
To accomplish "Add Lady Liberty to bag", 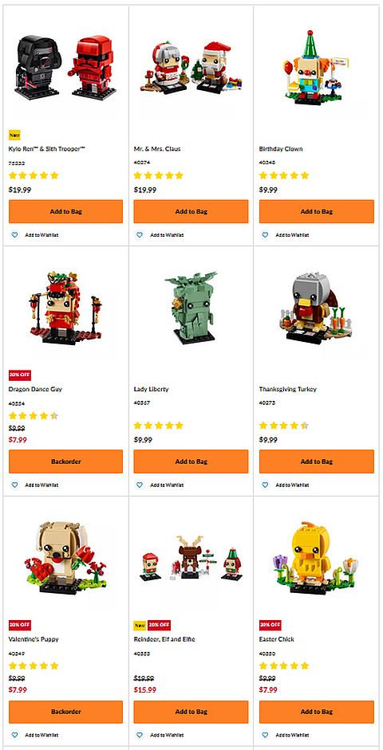I will (191, 461).
